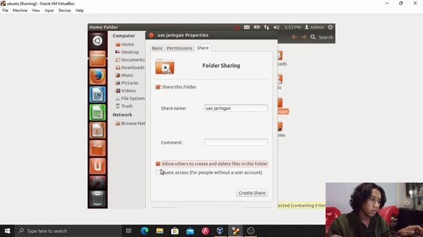
Task: Open the Ubuntu Dash home launcher icon
Action: 97,41
